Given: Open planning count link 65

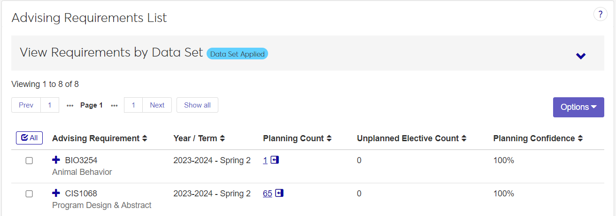Looking at the screenshot, I should [x=267, y=194].
